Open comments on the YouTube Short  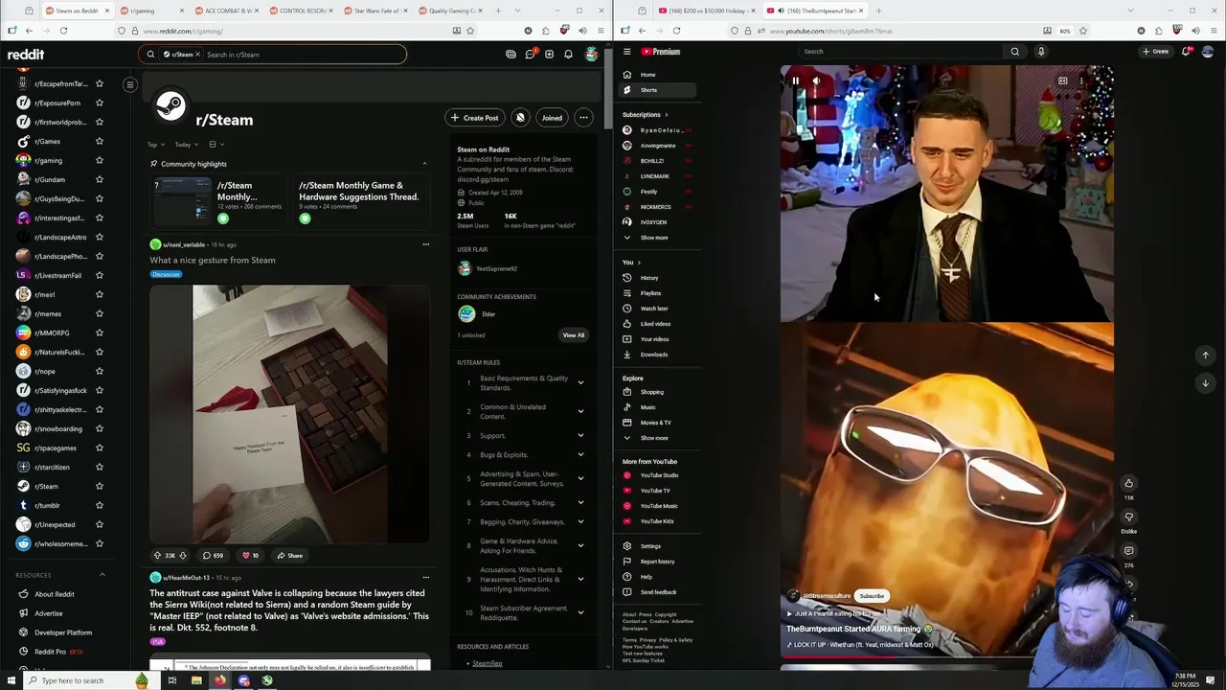(1128, 551)
